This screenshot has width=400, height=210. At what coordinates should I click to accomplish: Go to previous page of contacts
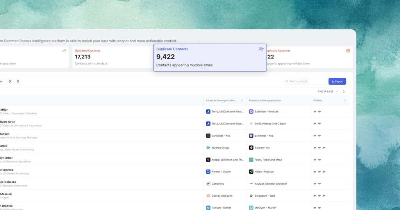[x=337, y=91]
